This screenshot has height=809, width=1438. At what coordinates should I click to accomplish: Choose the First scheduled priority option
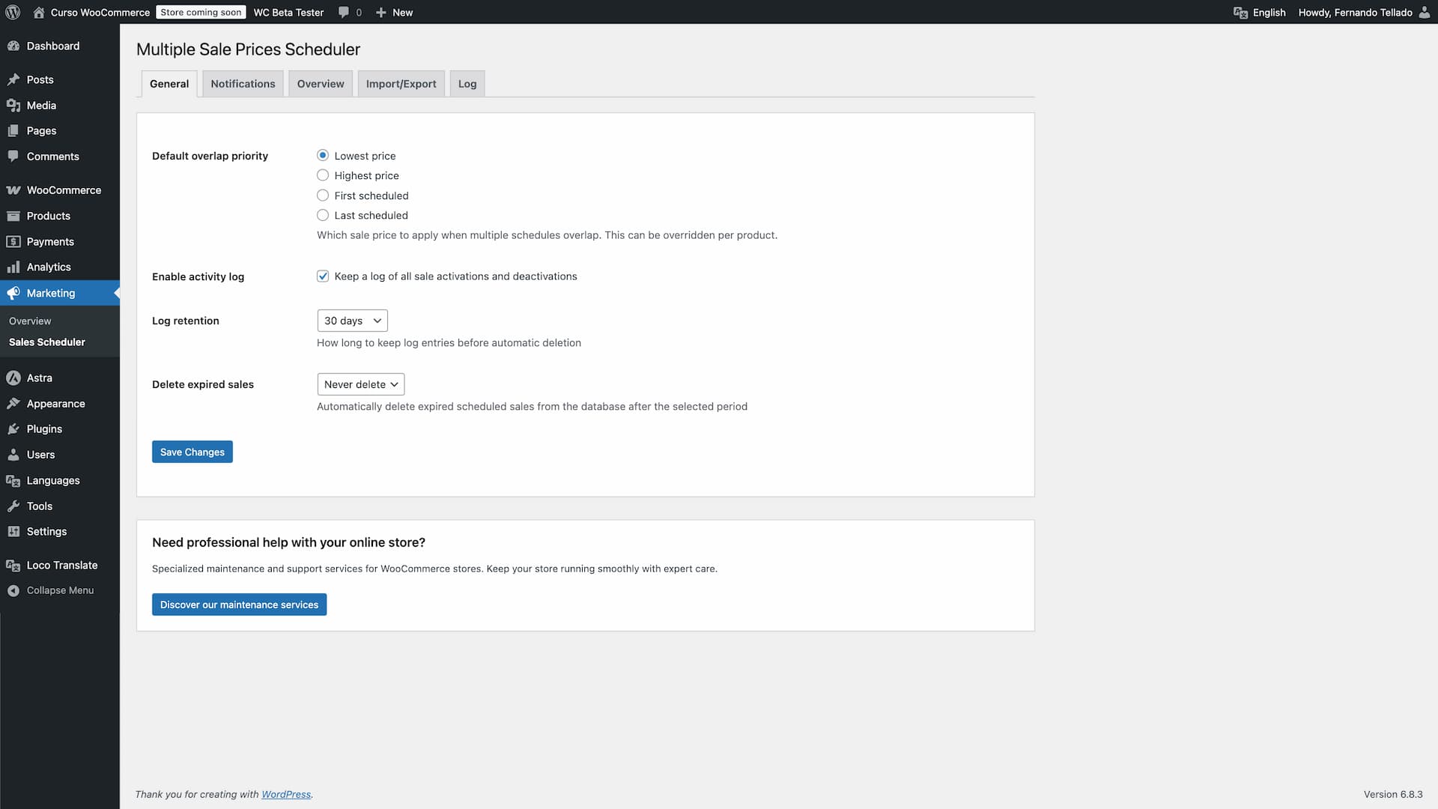pos(323,195)
